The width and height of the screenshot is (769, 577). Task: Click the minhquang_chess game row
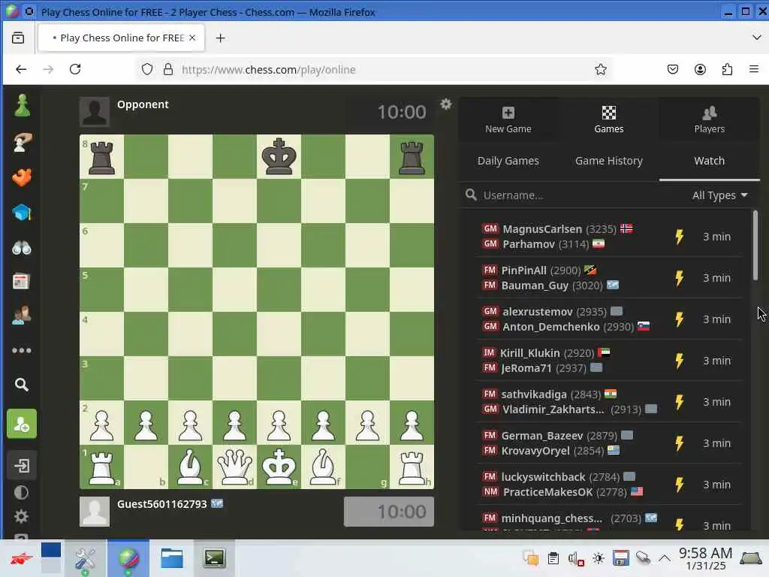[608, 519]
